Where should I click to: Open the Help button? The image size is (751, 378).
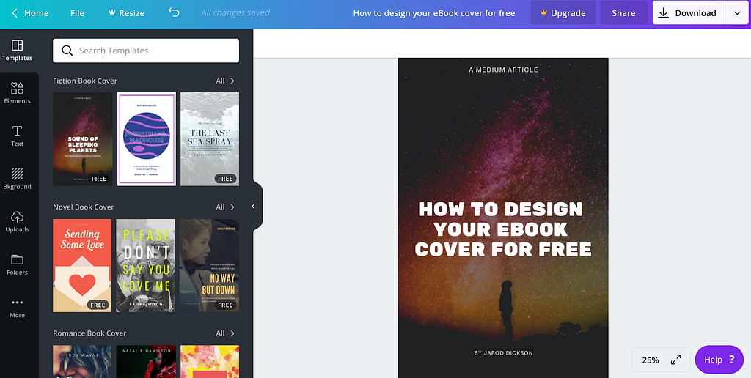(x=719, y=360)
